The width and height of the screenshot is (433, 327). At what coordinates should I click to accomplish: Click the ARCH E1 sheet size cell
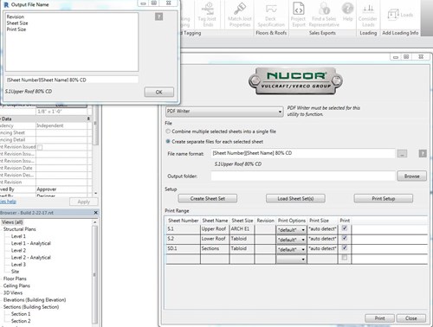click(x=242, y=229)
